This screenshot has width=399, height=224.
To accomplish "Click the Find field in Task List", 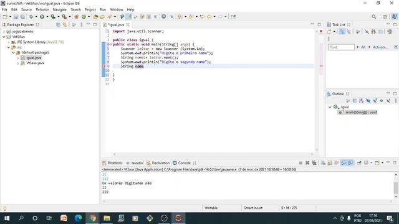I will point(341,47).
